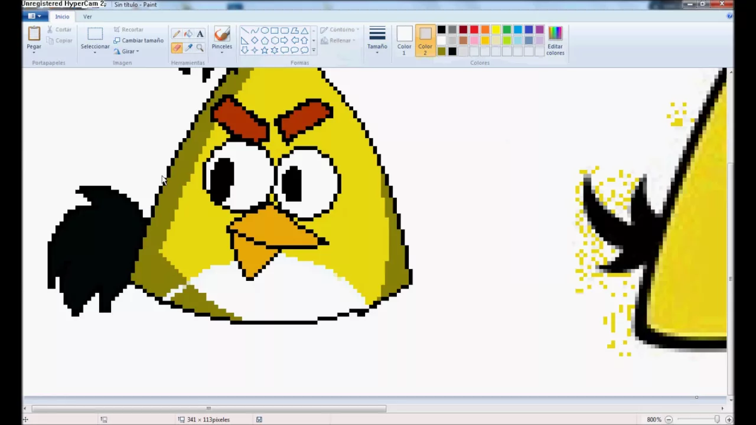756x425 pixels.
Task: Pick the black swatch in top row
Action: [441, 30]
